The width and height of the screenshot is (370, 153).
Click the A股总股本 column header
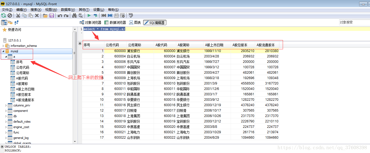(243, 45)
